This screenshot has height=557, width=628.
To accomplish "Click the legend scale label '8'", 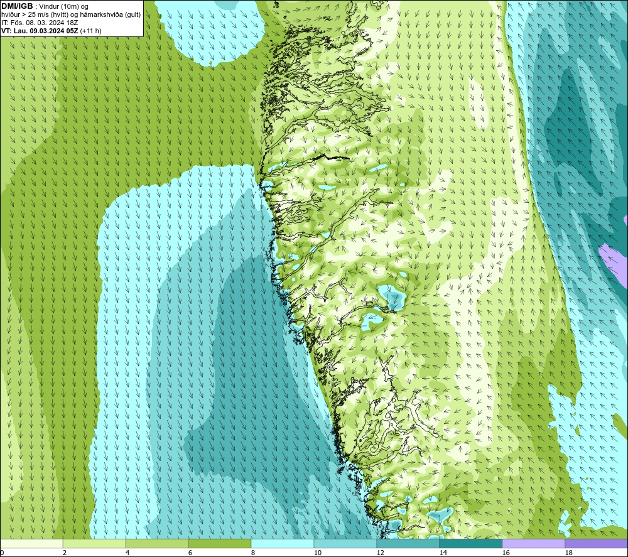I will [x=253, y=553].
